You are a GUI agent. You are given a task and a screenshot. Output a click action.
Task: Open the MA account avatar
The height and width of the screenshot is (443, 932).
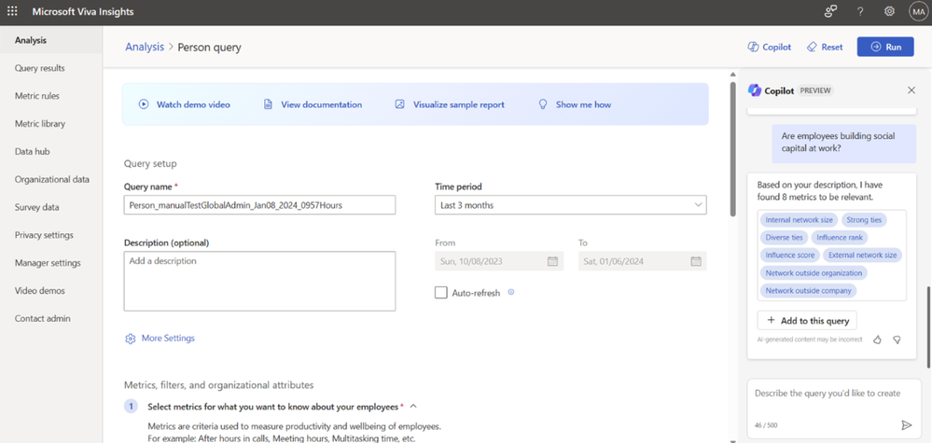(918, 11)
